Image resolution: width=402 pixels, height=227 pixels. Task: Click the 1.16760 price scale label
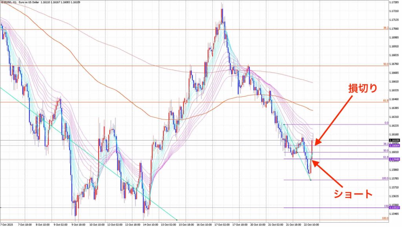(394, 64)
